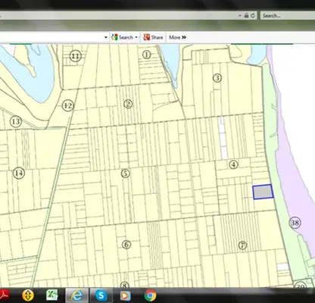Open the toolbar search box dropdown arrow
This screenshot has width=315, height=303.
(106, 38)
